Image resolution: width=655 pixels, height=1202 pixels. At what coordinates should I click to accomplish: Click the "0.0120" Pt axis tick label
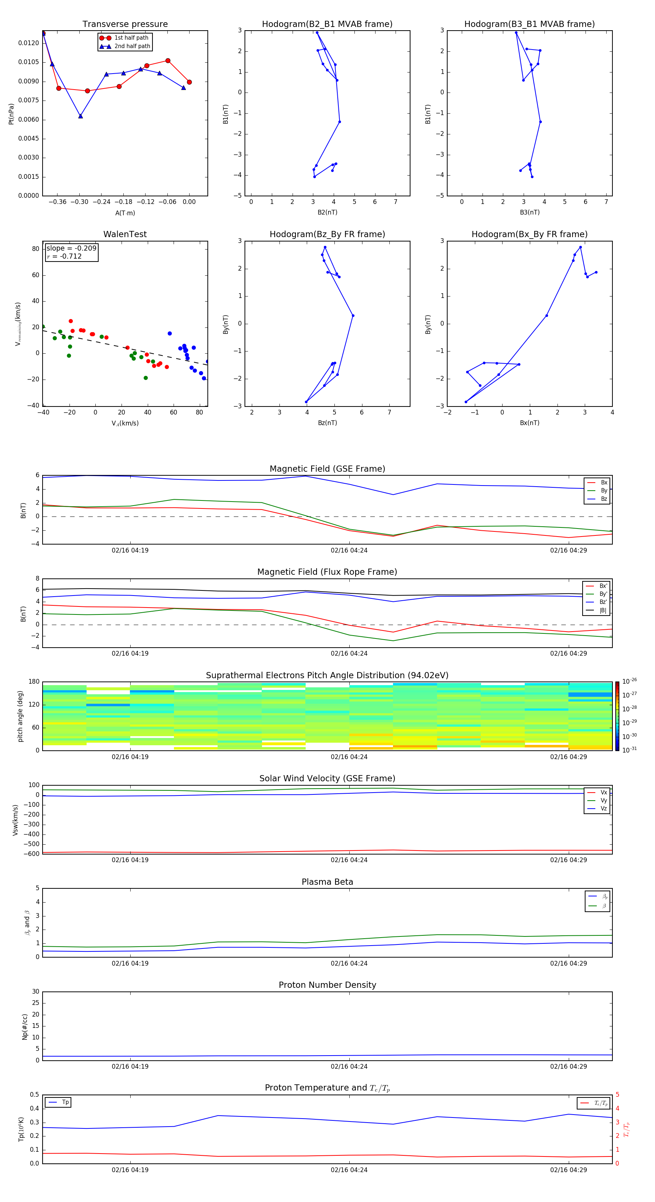[28, 43]
